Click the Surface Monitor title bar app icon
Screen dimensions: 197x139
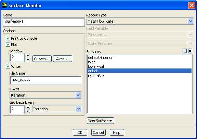pyautogui.click(x=4, y=5)
